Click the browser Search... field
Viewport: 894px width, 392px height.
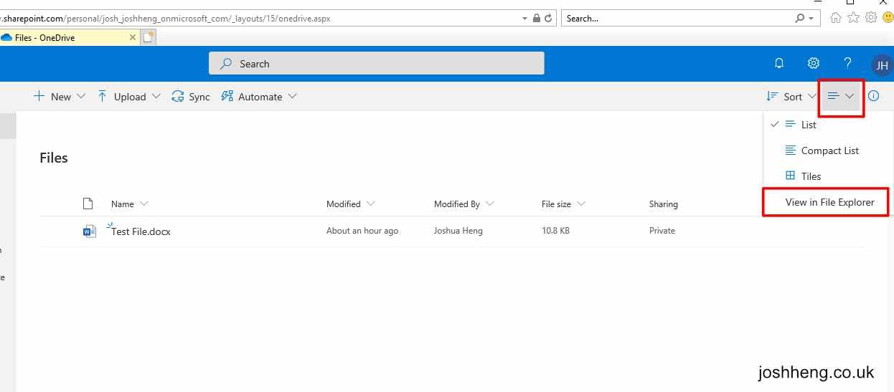tap(678, 19)
